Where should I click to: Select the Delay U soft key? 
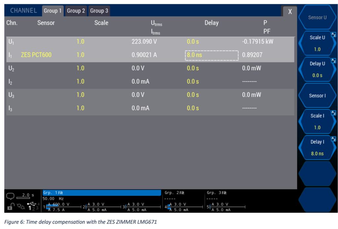pyautogui.click(x=317, y=69)
